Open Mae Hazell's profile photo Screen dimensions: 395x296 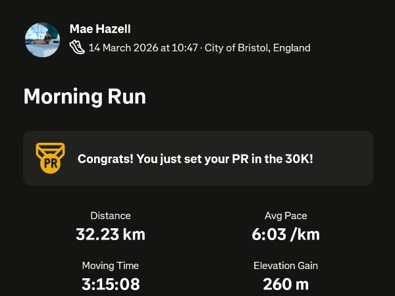[x=42, y=39]
